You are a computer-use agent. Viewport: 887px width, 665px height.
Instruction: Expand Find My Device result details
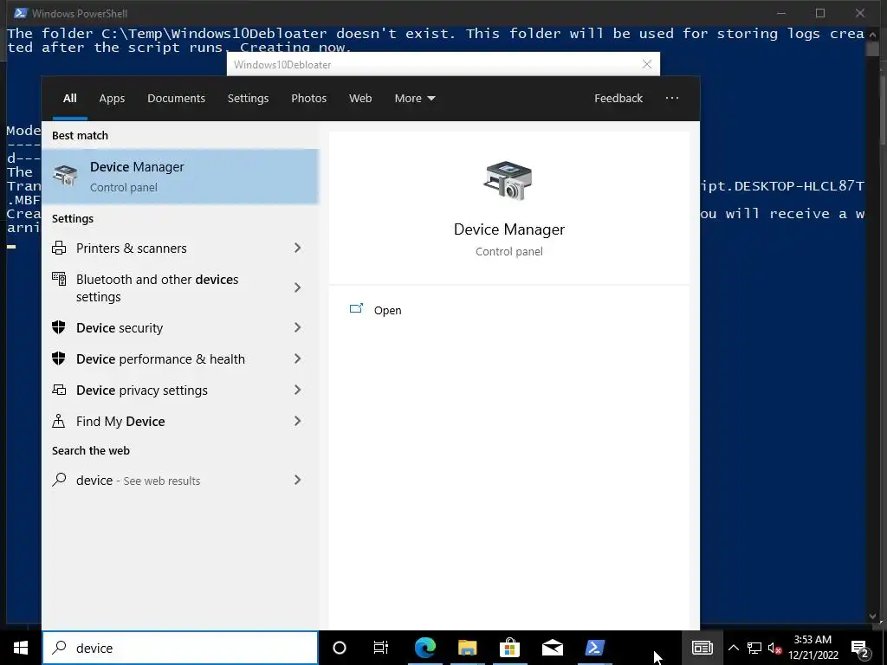298,421
